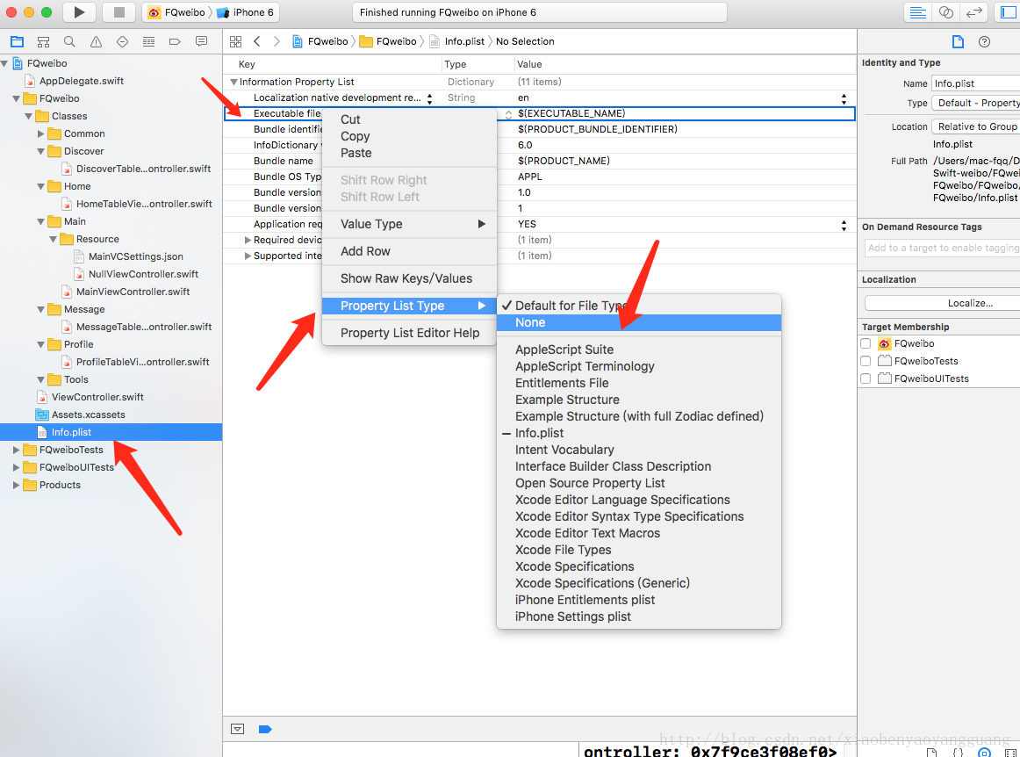Enable FQweiboTests target membership checkbox
Viewport: 1020px width, 757px height.
866,361
